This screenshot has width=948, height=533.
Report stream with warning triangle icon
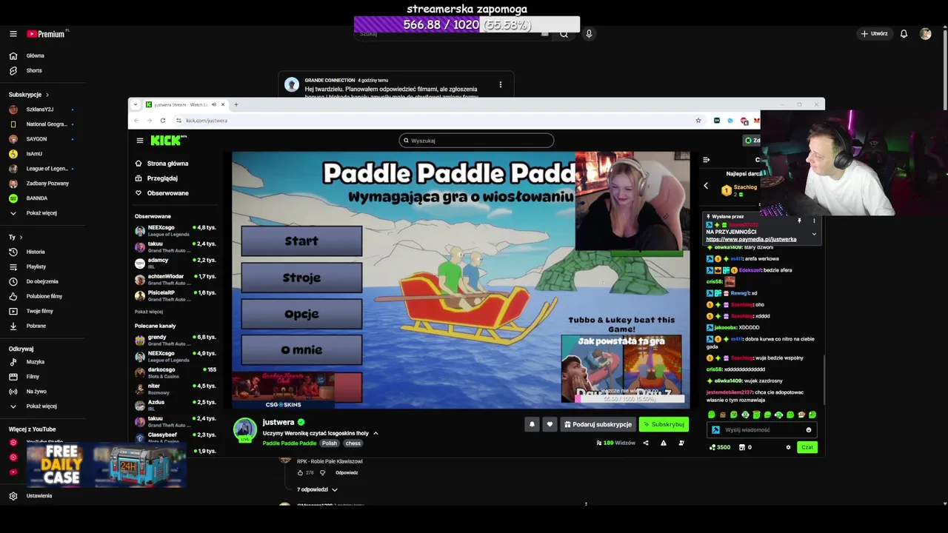pos(664,443)
